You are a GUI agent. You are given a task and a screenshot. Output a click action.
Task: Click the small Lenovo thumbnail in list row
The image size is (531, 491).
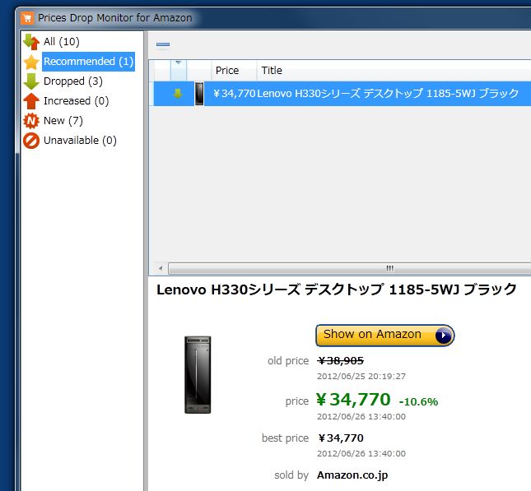199,94
